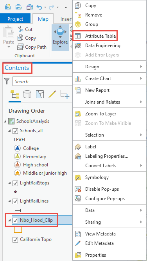The image size is (147, 261).
Task: Click the Save Project icon
Action: tap(29, 7)
